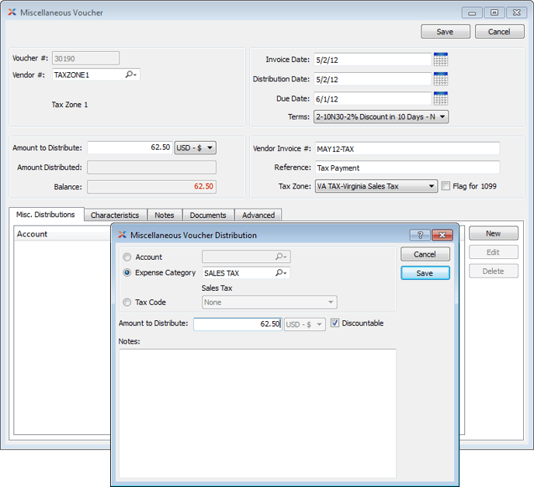Expand the Terms dropdown
The height and width of the screenshot is (487, 534).
380,117
